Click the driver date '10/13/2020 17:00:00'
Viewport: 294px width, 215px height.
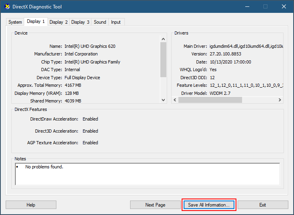point(230,62)
